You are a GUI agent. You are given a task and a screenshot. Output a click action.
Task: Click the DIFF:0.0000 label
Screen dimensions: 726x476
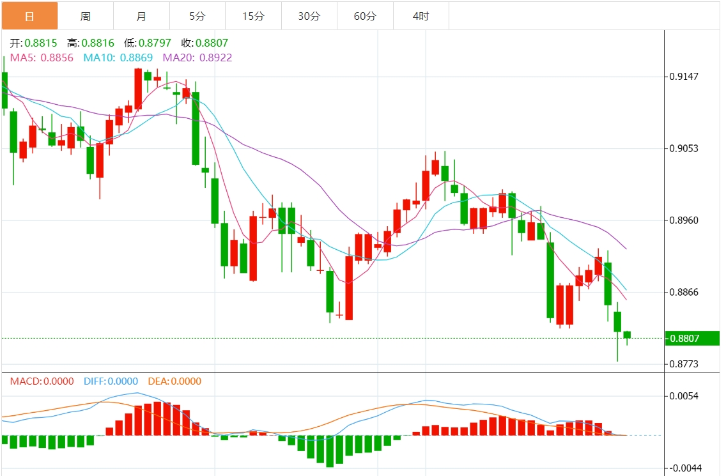[x=111, y=381]
